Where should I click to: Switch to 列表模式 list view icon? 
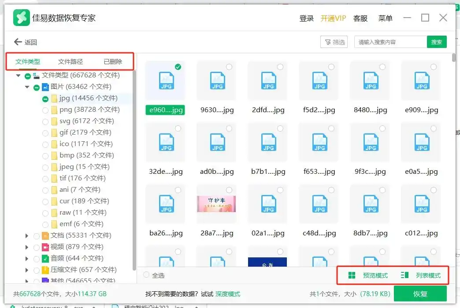click(x=404, y=275)
